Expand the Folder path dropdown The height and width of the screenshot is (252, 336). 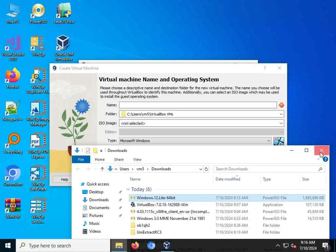click(281, 114)
